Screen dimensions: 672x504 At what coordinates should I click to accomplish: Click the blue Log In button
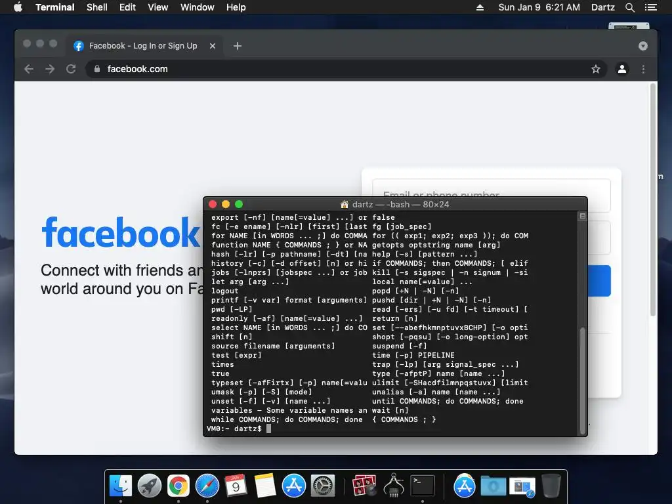[599, 281]
